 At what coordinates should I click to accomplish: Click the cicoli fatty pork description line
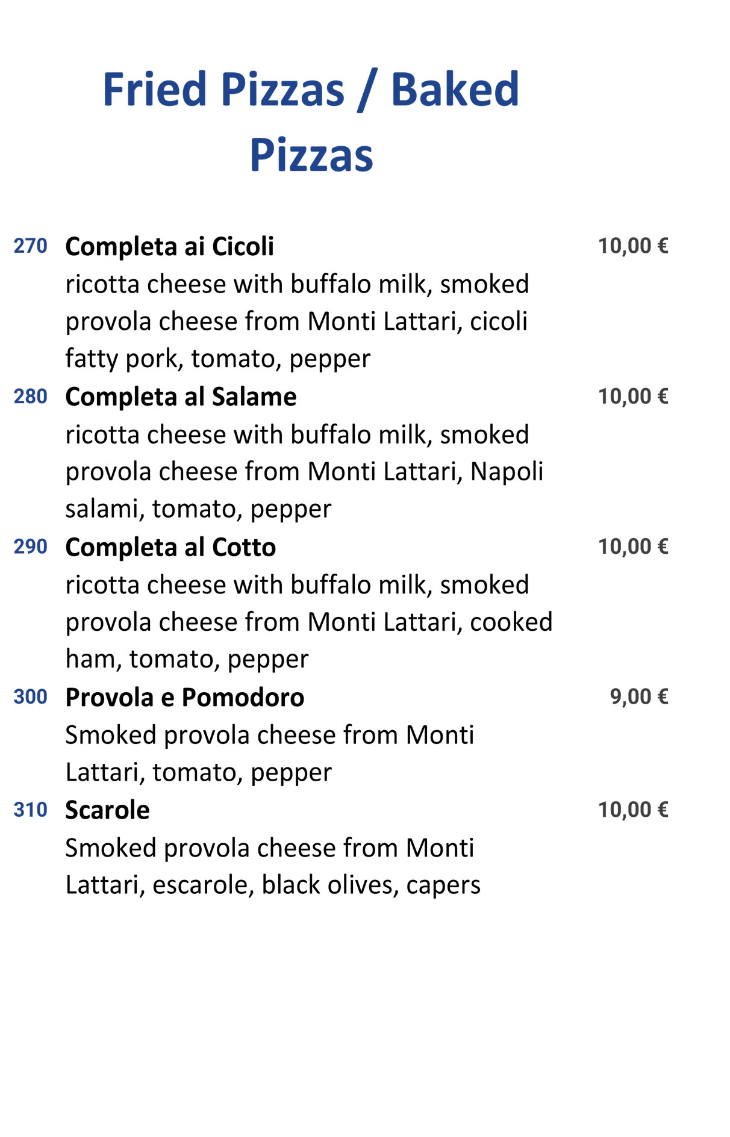(x=297, y=321)
